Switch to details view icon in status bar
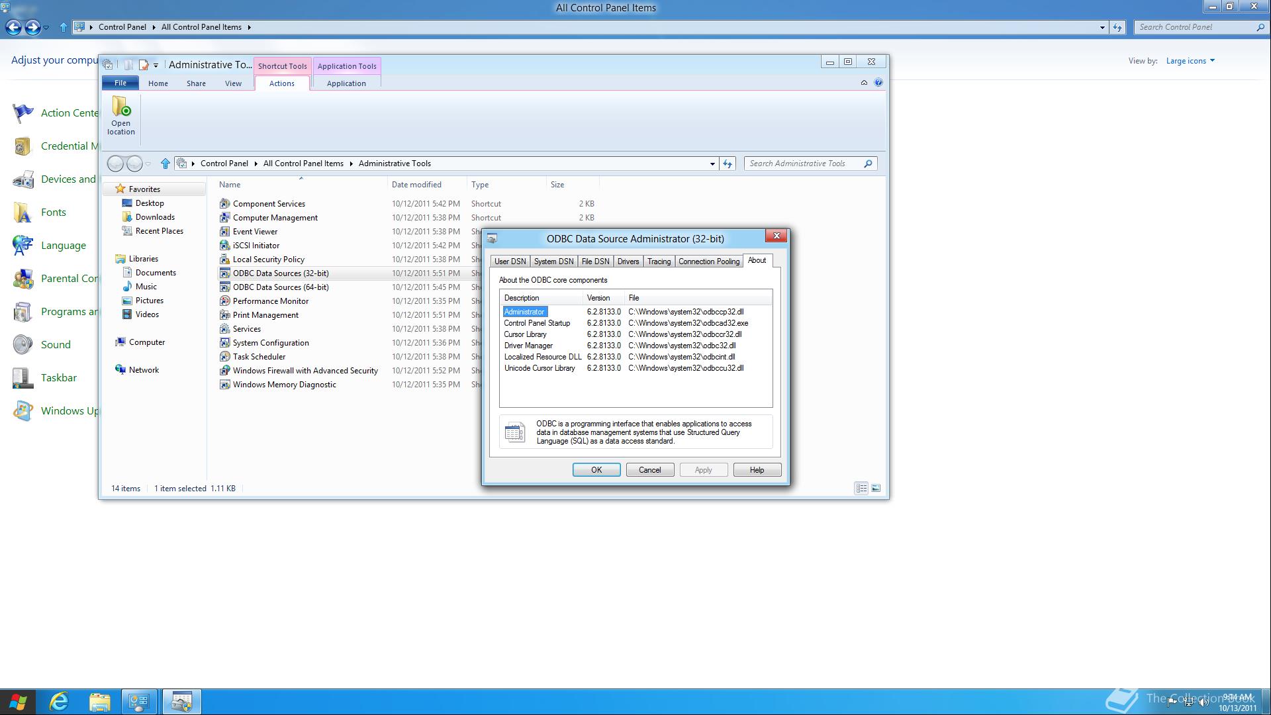This screenshot has height=715, width=1271. [861, 489]
